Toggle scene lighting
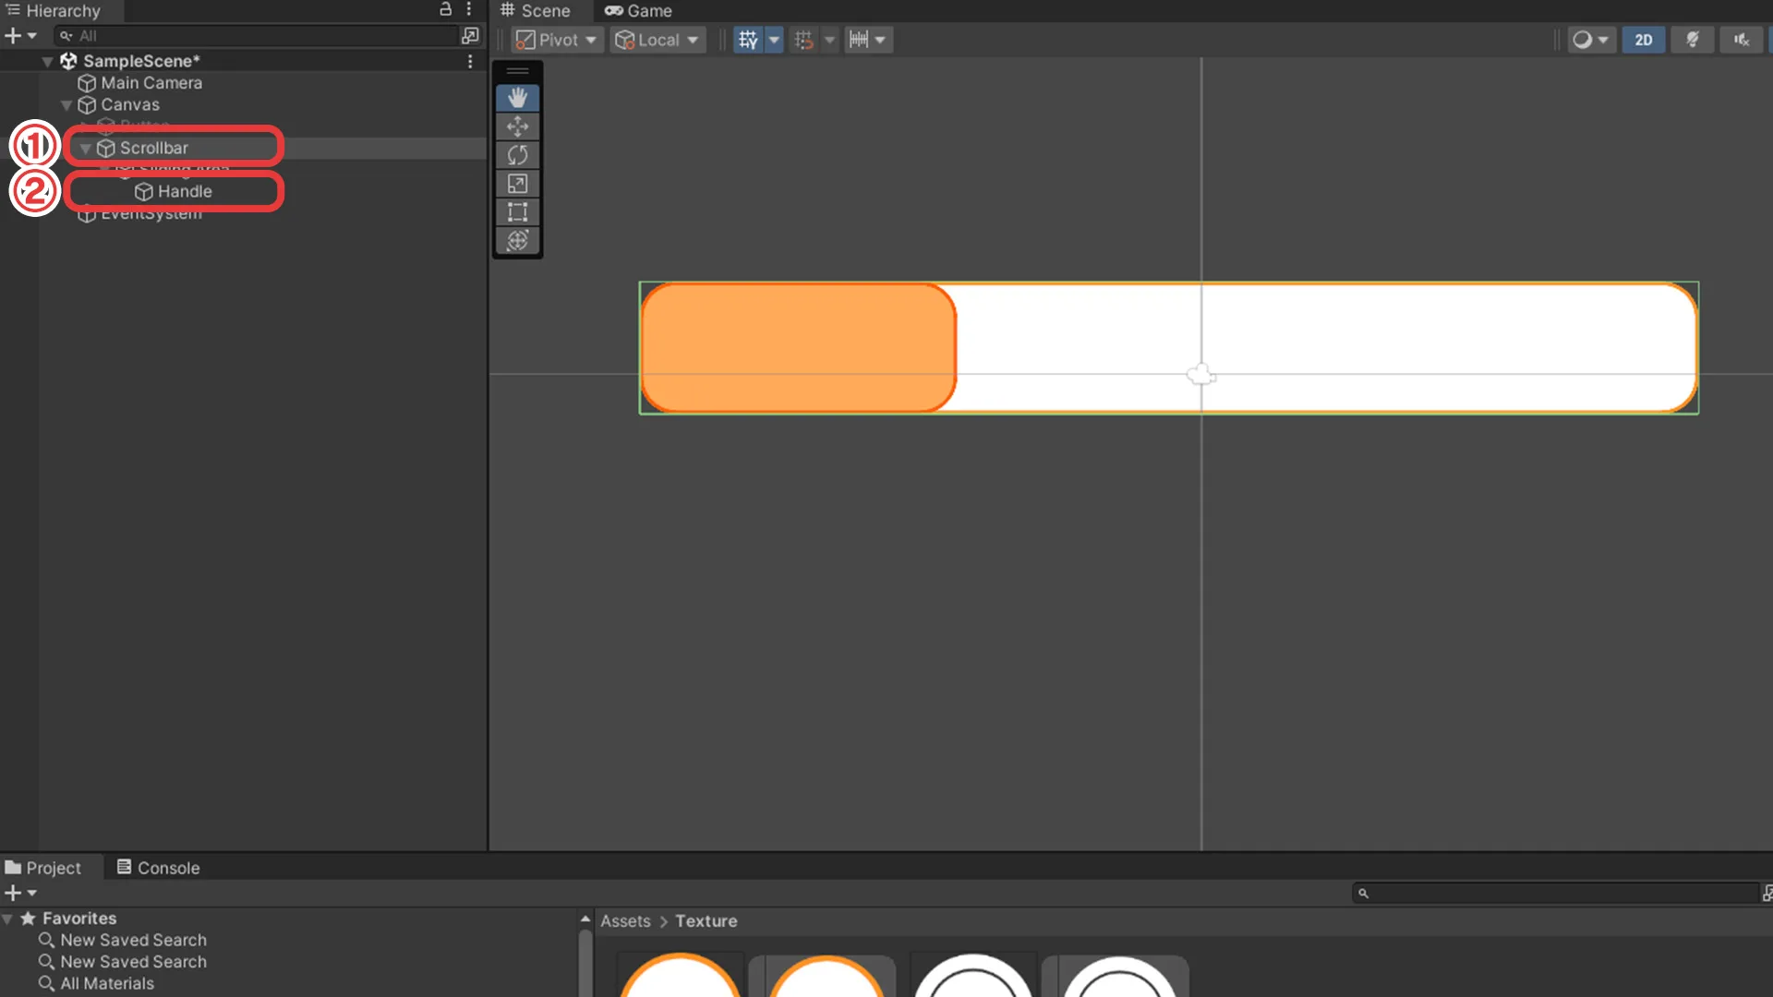Image resolution: width=1773 pixels, height=997 pixels. (1693, 40)
